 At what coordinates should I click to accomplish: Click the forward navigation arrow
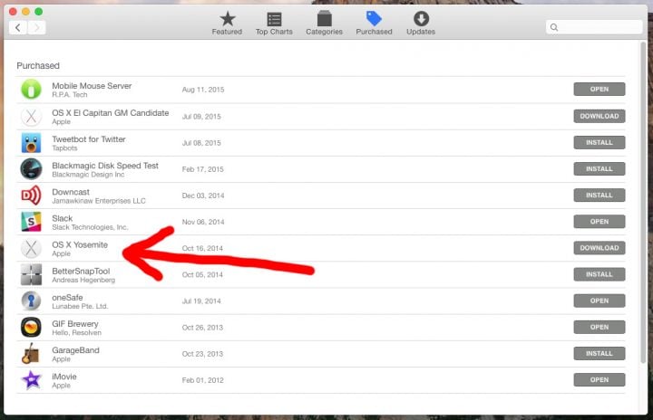[36, 27]
